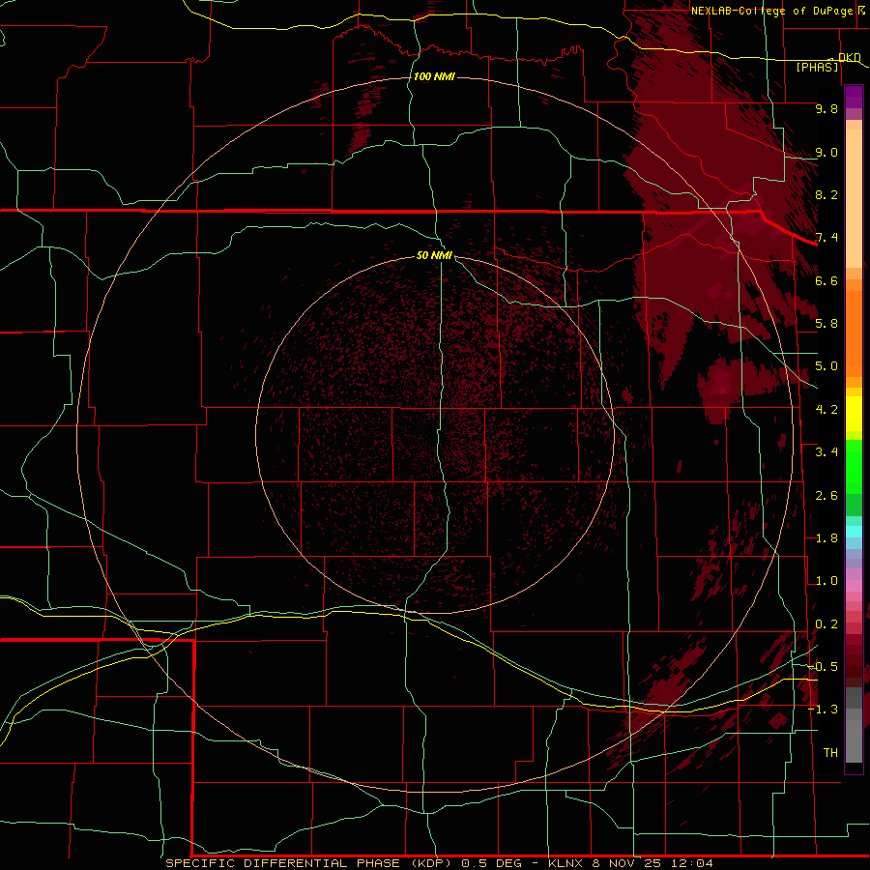
Task: Click the 100 NMI range ring label
Action: click(434, 76)
